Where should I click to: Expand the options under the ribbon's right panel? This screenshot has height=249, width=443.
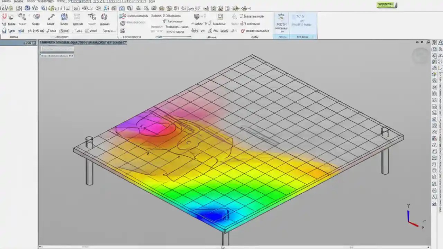(300, 37)
